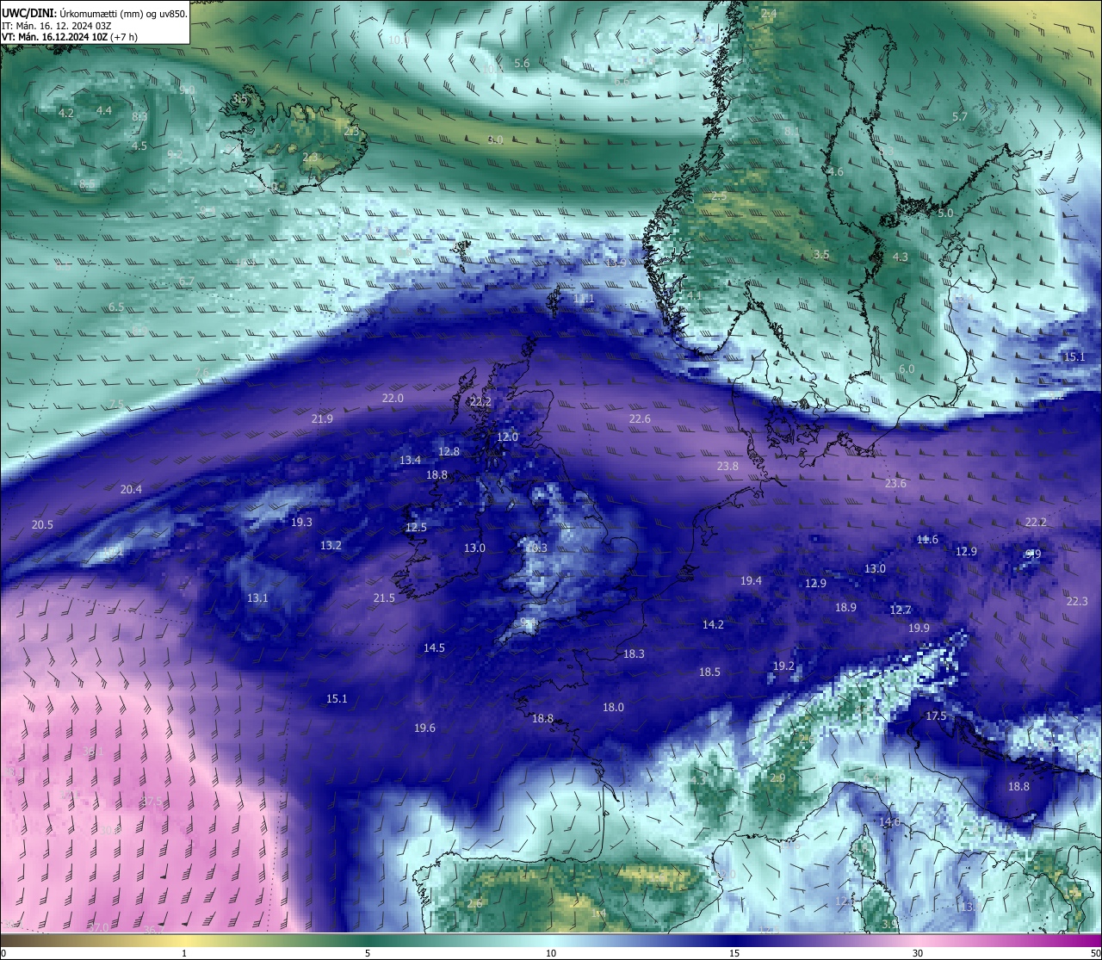Click the 6.0 value on the map

coord(907,369)
